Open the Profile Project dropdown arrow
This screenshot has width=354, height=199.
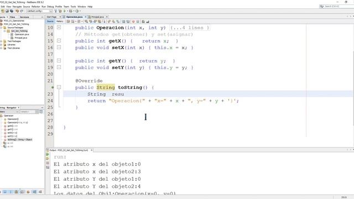point(80,11)
